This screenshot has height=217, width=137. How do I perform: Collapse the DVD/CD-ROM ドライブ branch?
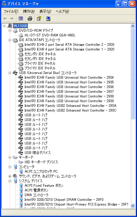10,31
